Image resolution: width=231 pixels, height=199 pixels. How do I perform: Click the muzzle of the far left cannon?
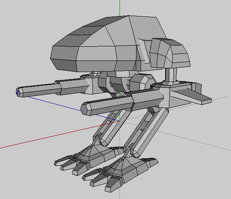(19, 92)
